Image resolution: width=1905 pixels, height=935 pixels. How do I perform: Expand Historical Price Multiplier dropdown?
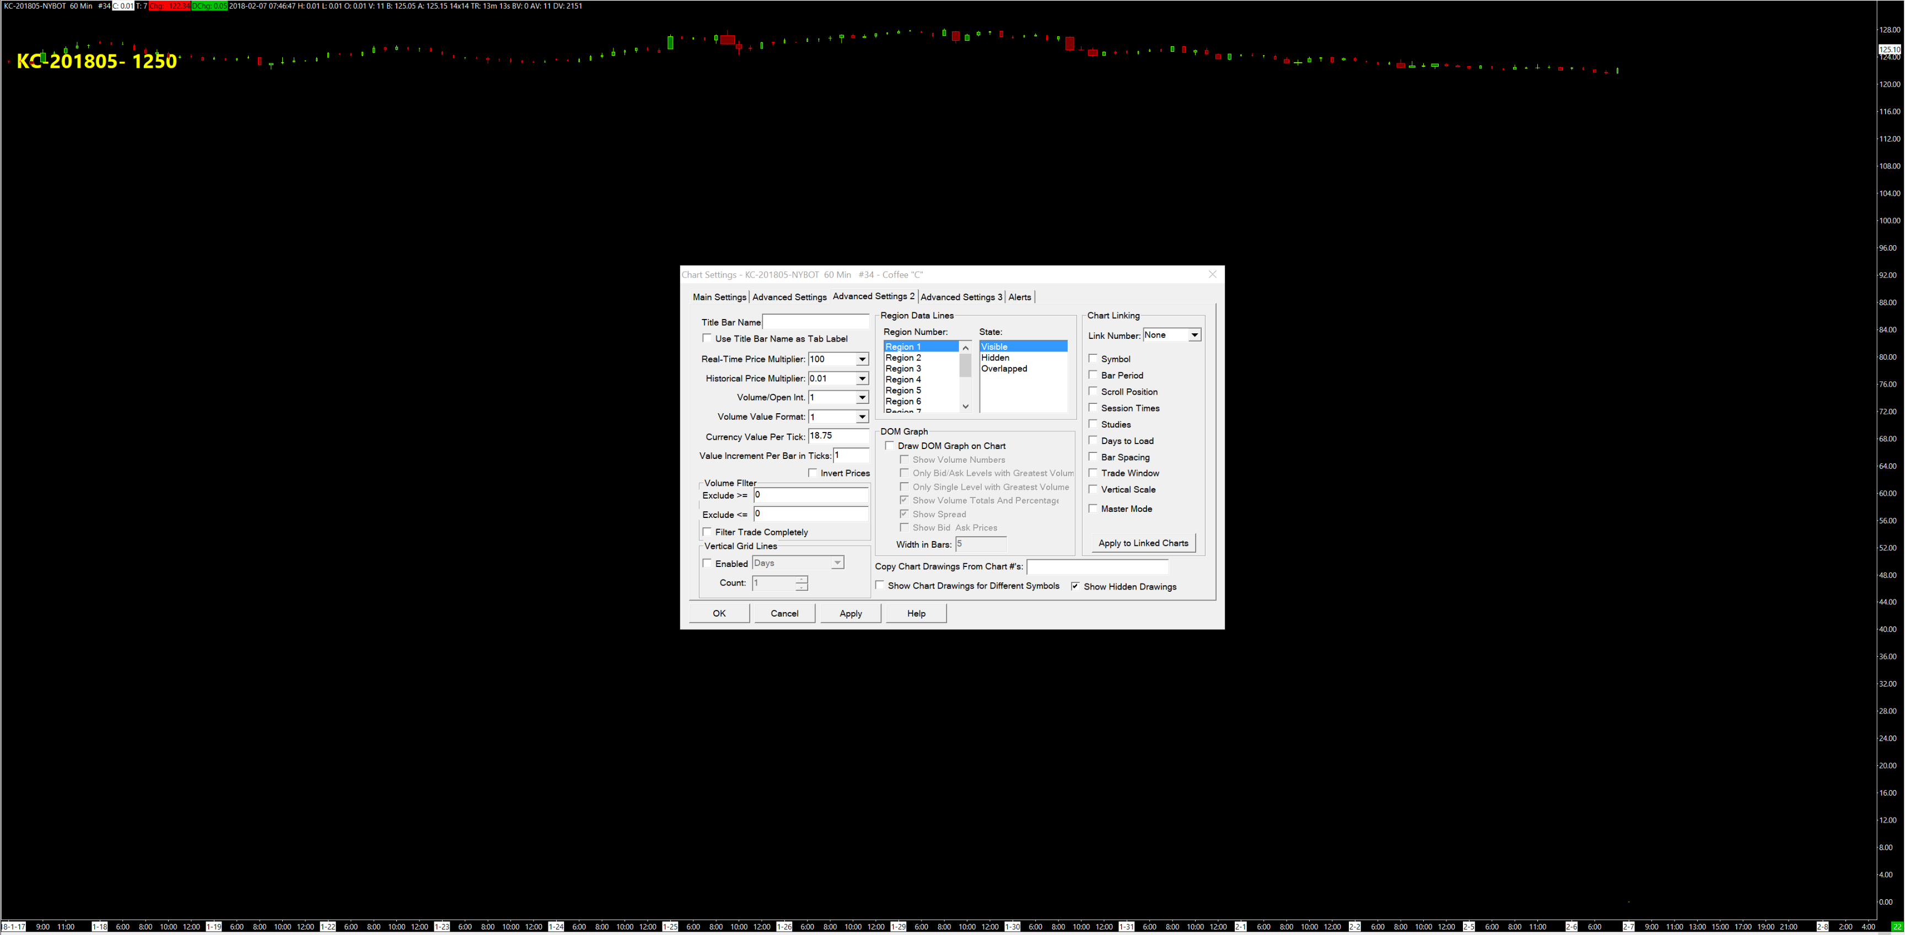tap(862, 379)
